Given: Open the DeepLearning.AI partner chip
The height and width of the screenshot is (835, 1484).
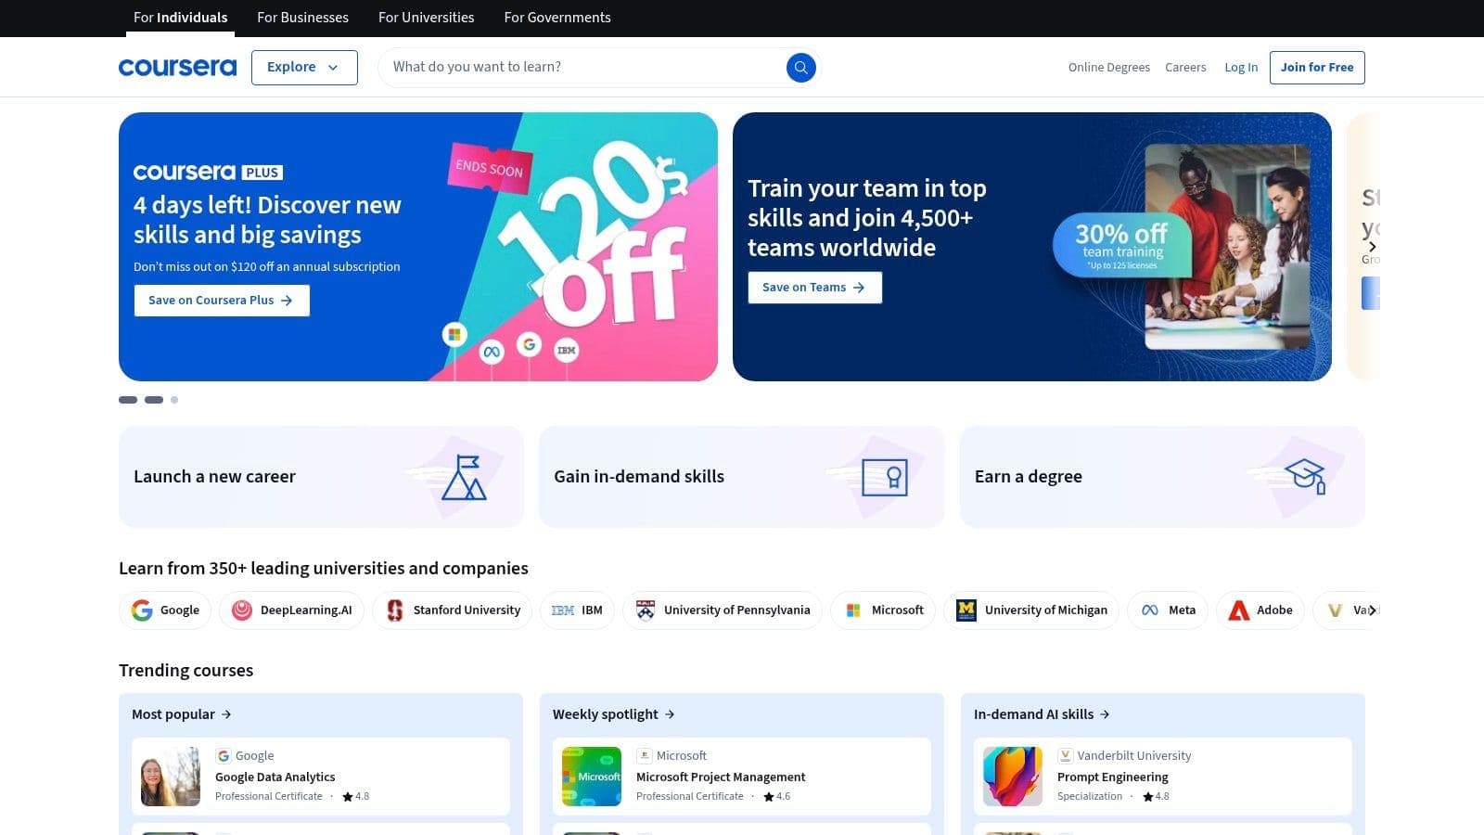Looking at the screenshot, I should click(292, 610).
